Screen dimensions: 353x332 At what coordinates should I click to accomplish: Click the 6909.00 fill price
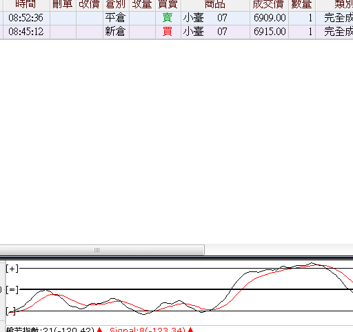(x=269, y=18)
